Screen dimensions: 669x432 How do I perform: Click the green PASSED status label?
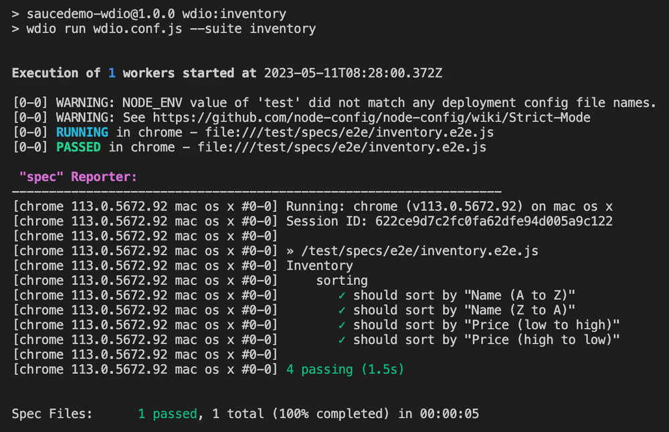coord(78,148)
